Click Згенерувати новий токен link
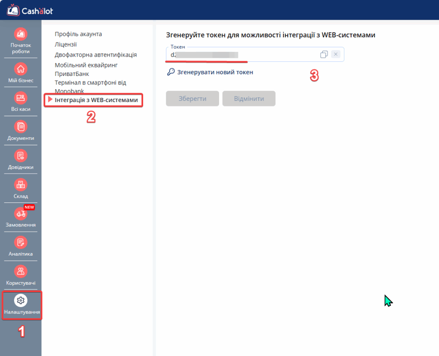 [x=215, y=72]
